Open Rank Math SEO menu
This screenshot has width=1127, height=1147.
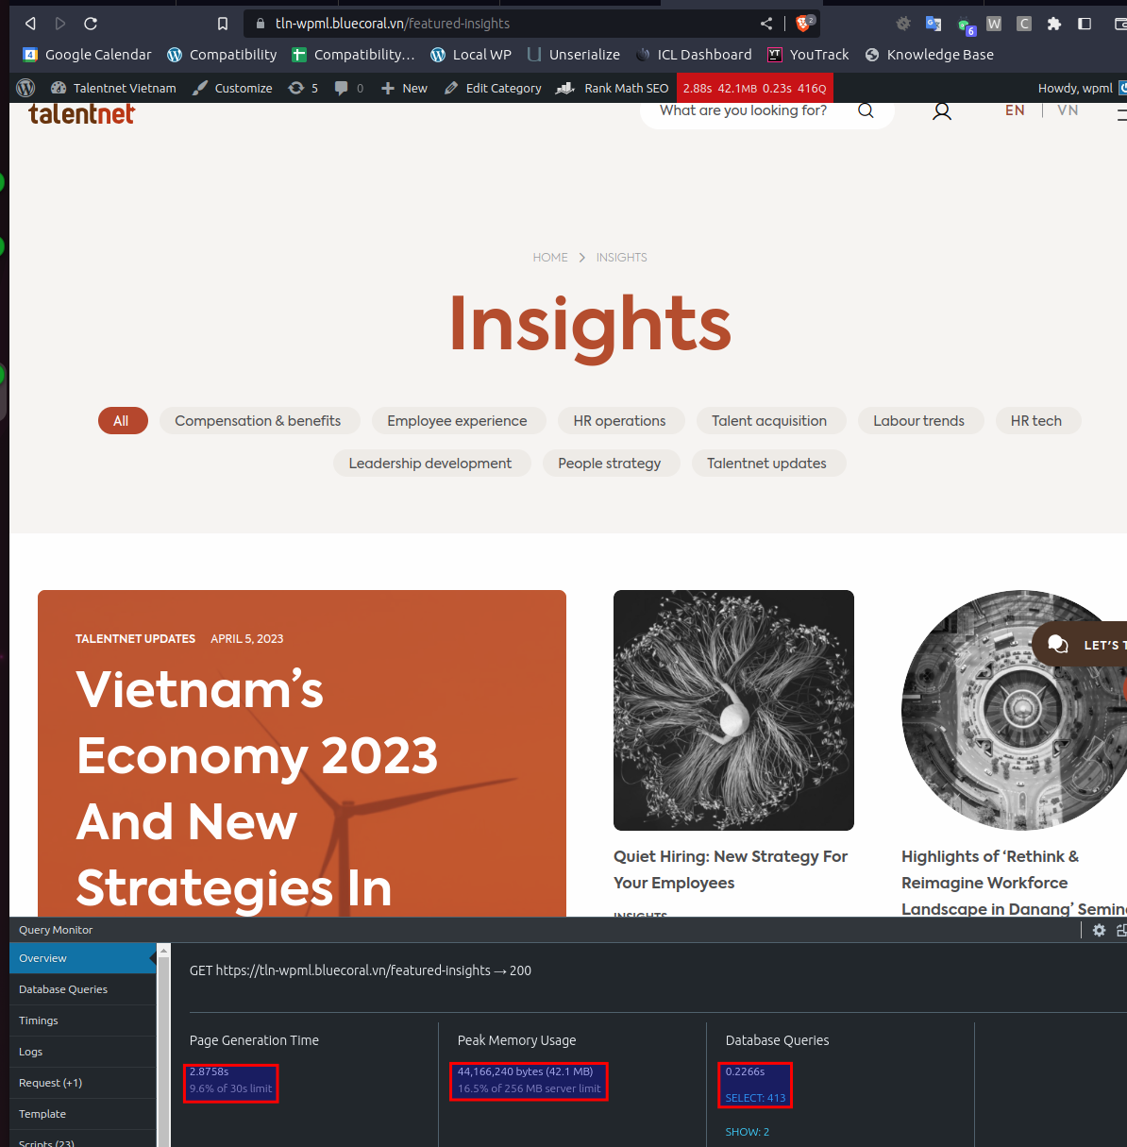613,88
